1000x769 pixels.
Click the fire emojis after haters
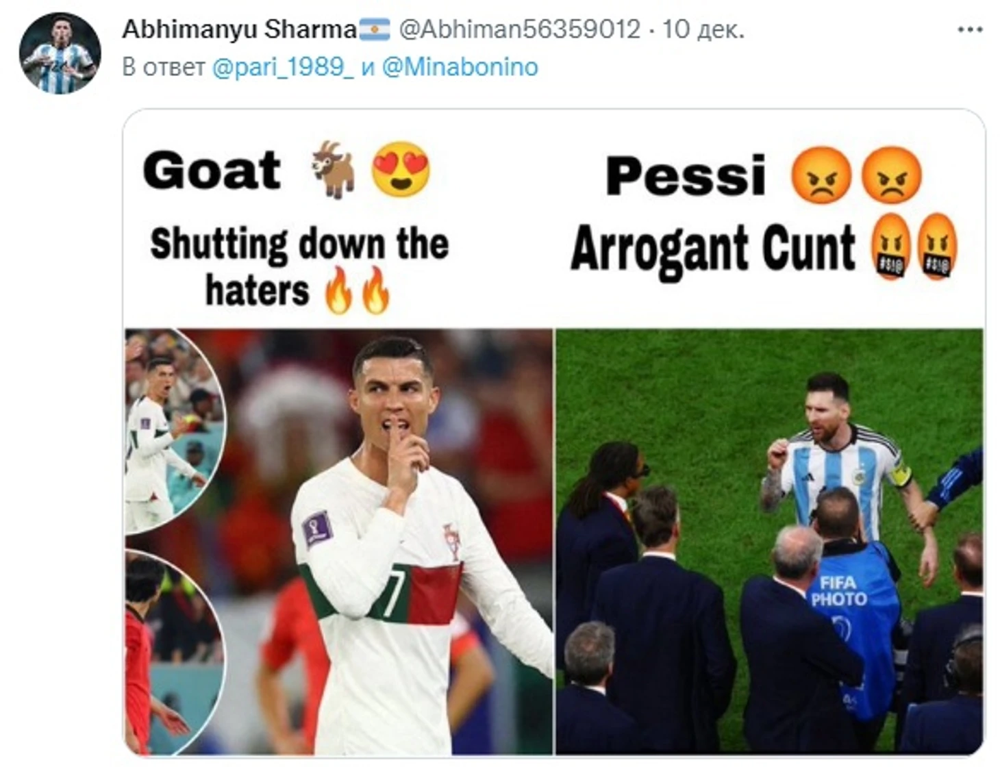point(357,290)
